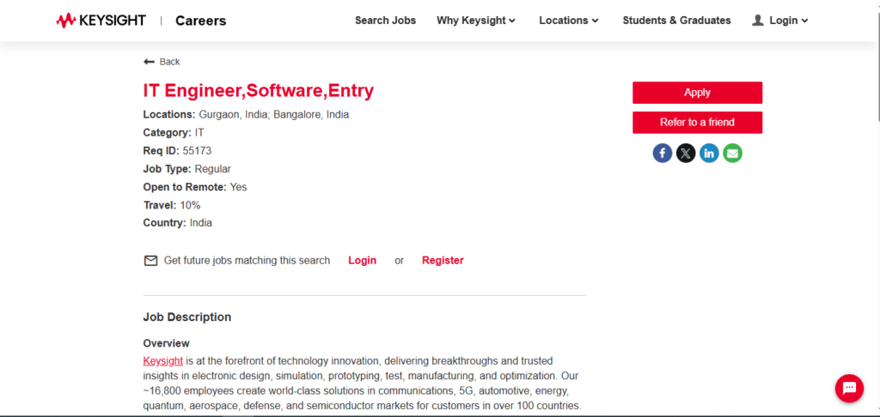Click the Overview subheading
Image resolution: width=880 pixels, height=417 pixels.
(x=166, y=343)
